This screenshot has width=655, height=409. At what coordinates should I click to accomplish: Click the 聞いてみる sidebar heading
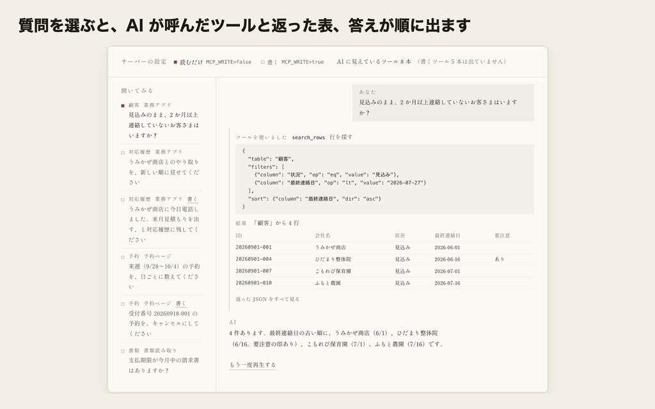pos(137,91)
